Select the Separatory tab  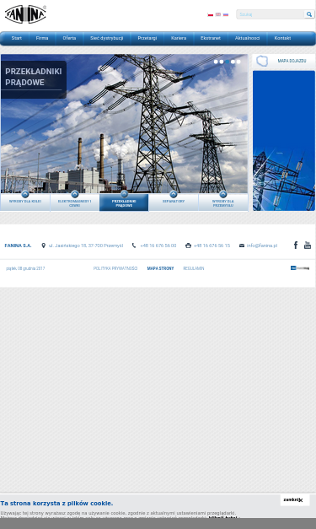coord(174,202)
